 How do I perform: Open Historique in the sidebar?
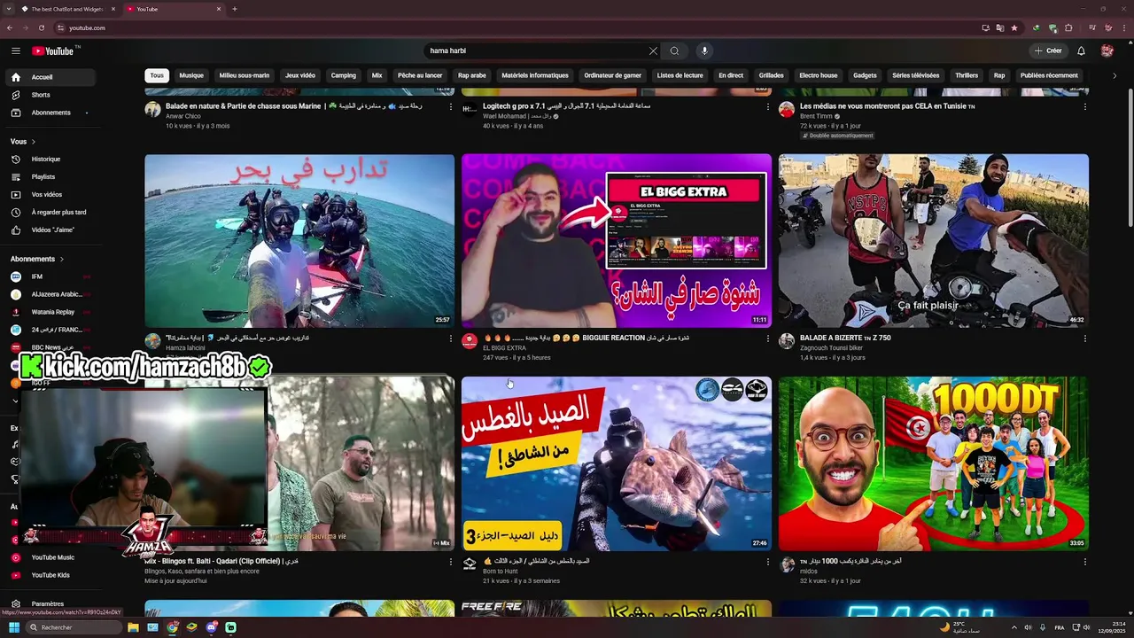click(49, 159)
